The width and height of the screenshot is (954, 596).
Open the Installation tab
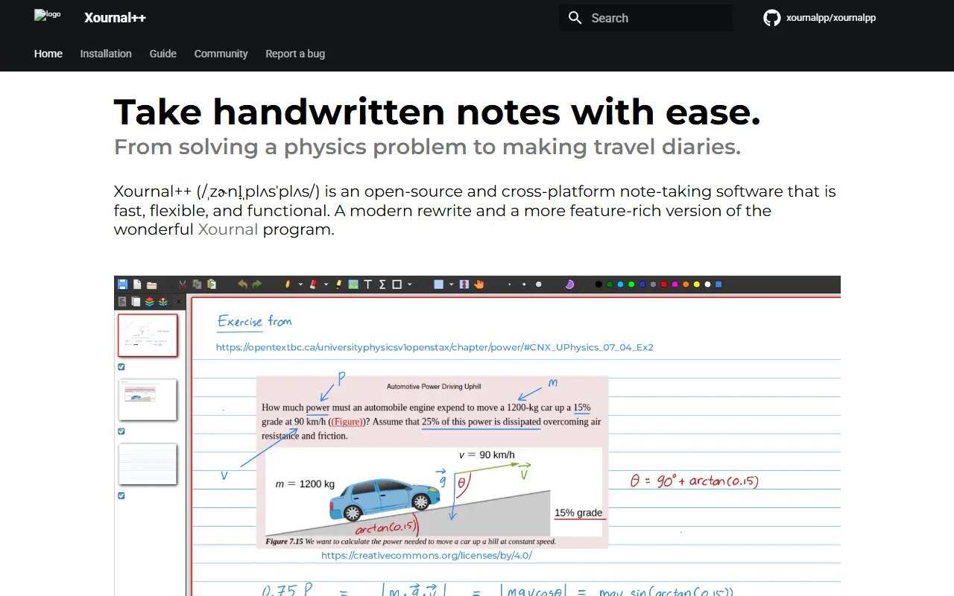[106, 54]
